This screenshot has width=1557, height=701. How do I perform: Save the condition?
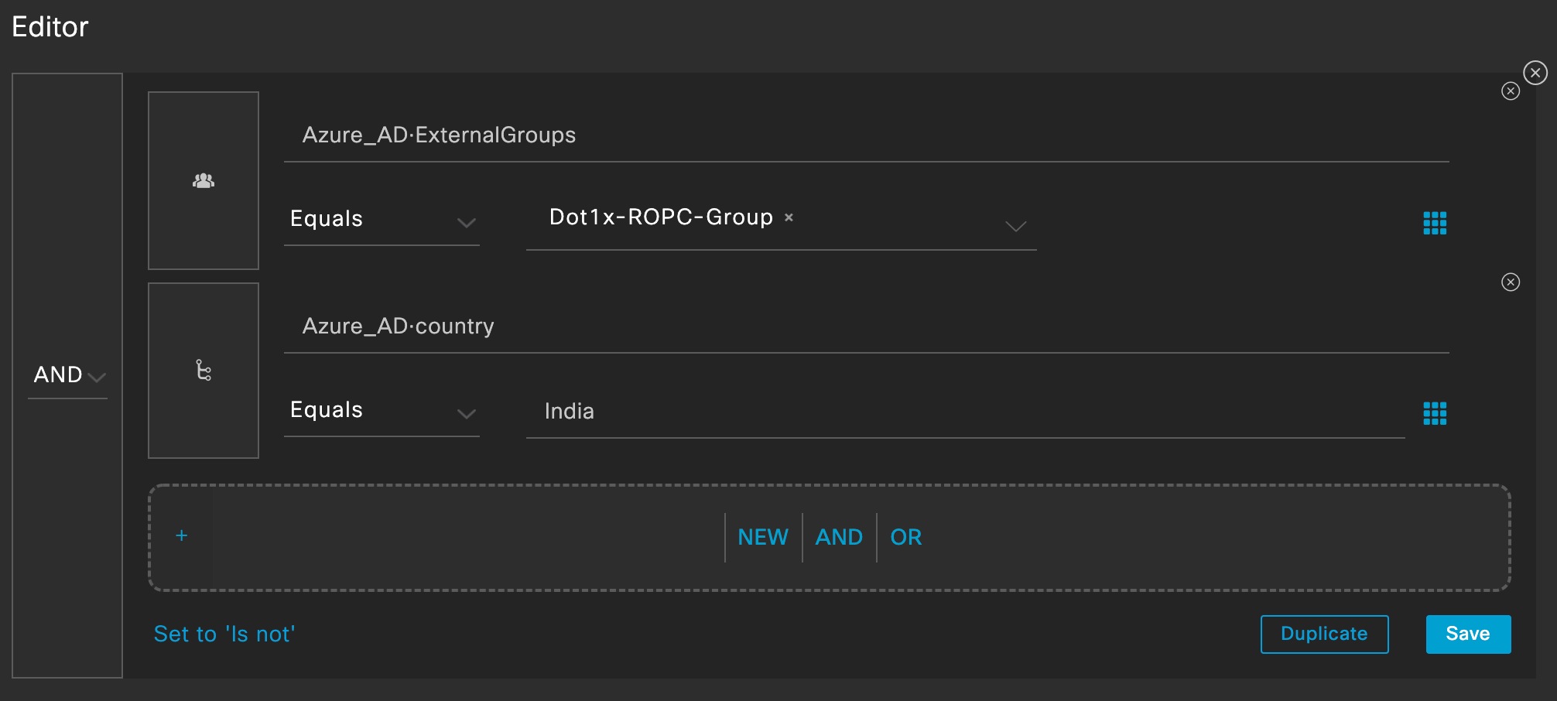[1468, 634]
